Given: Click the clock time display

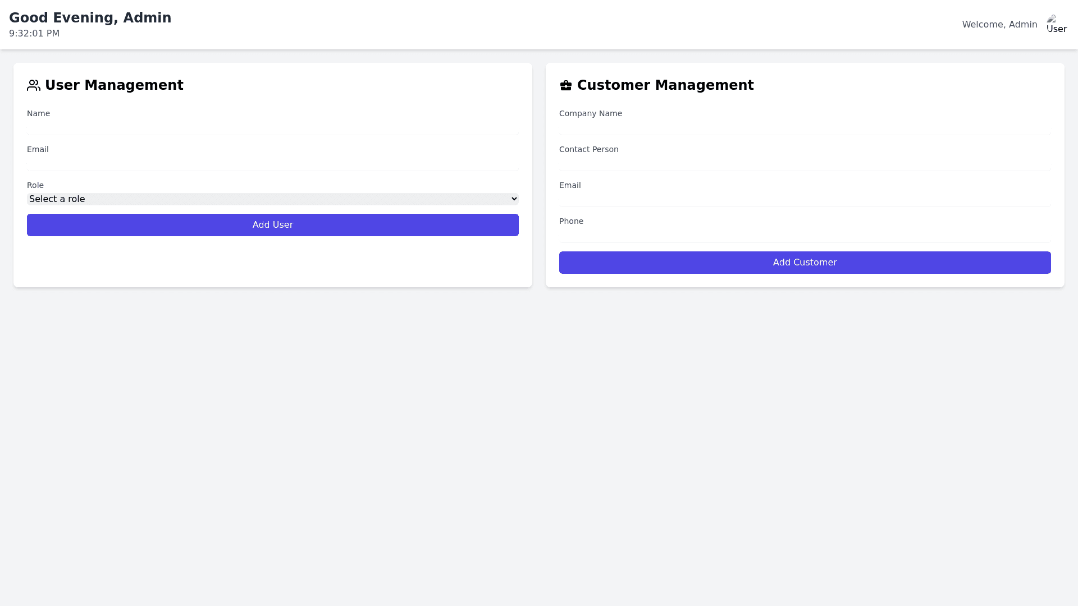Looking at the screenshot, I should 34,34.
